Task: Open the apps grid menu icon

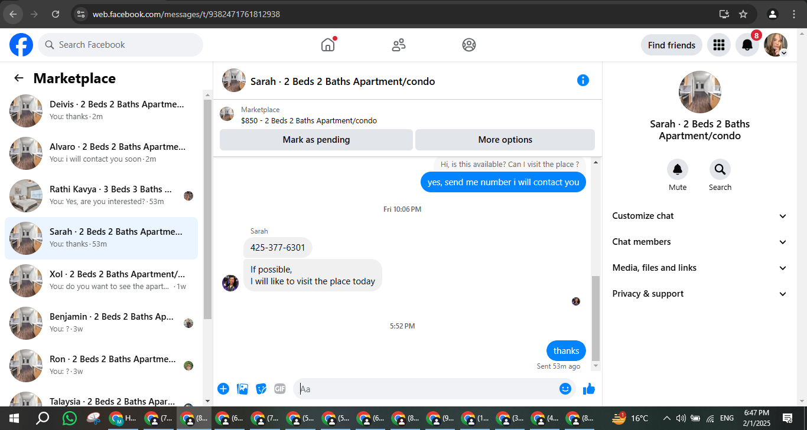Action: point(719,45)
